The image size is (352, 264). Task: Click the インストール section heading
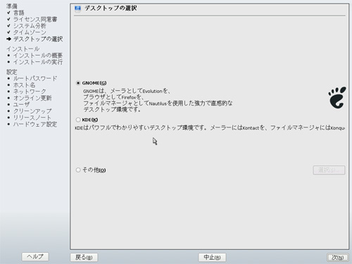point(23,49)
